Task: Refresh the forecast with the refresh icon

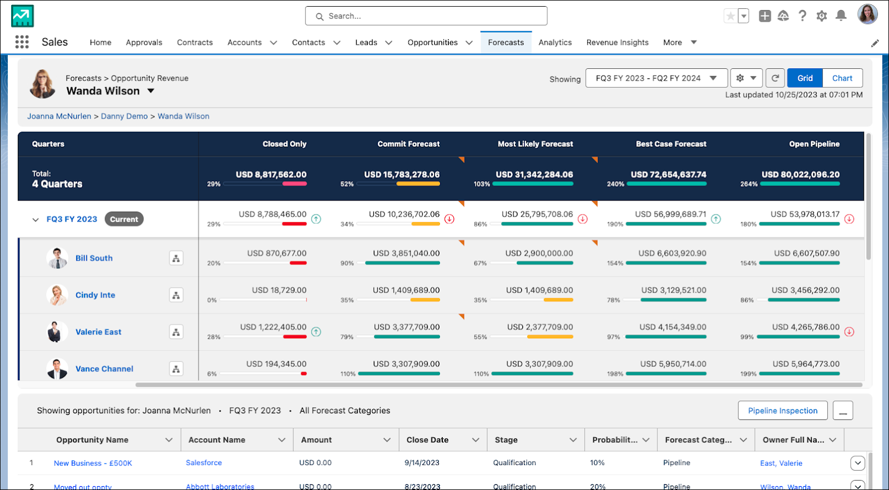Action: click(775, 78)
